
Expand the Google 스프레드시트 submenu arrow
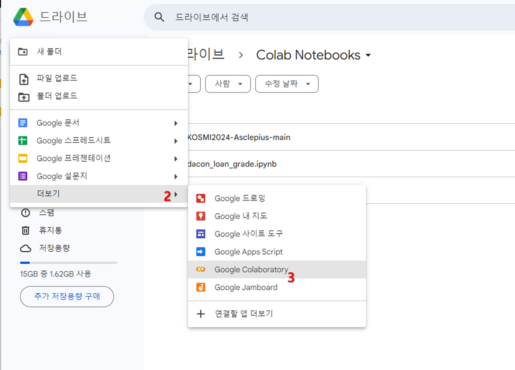click(176, 141)
